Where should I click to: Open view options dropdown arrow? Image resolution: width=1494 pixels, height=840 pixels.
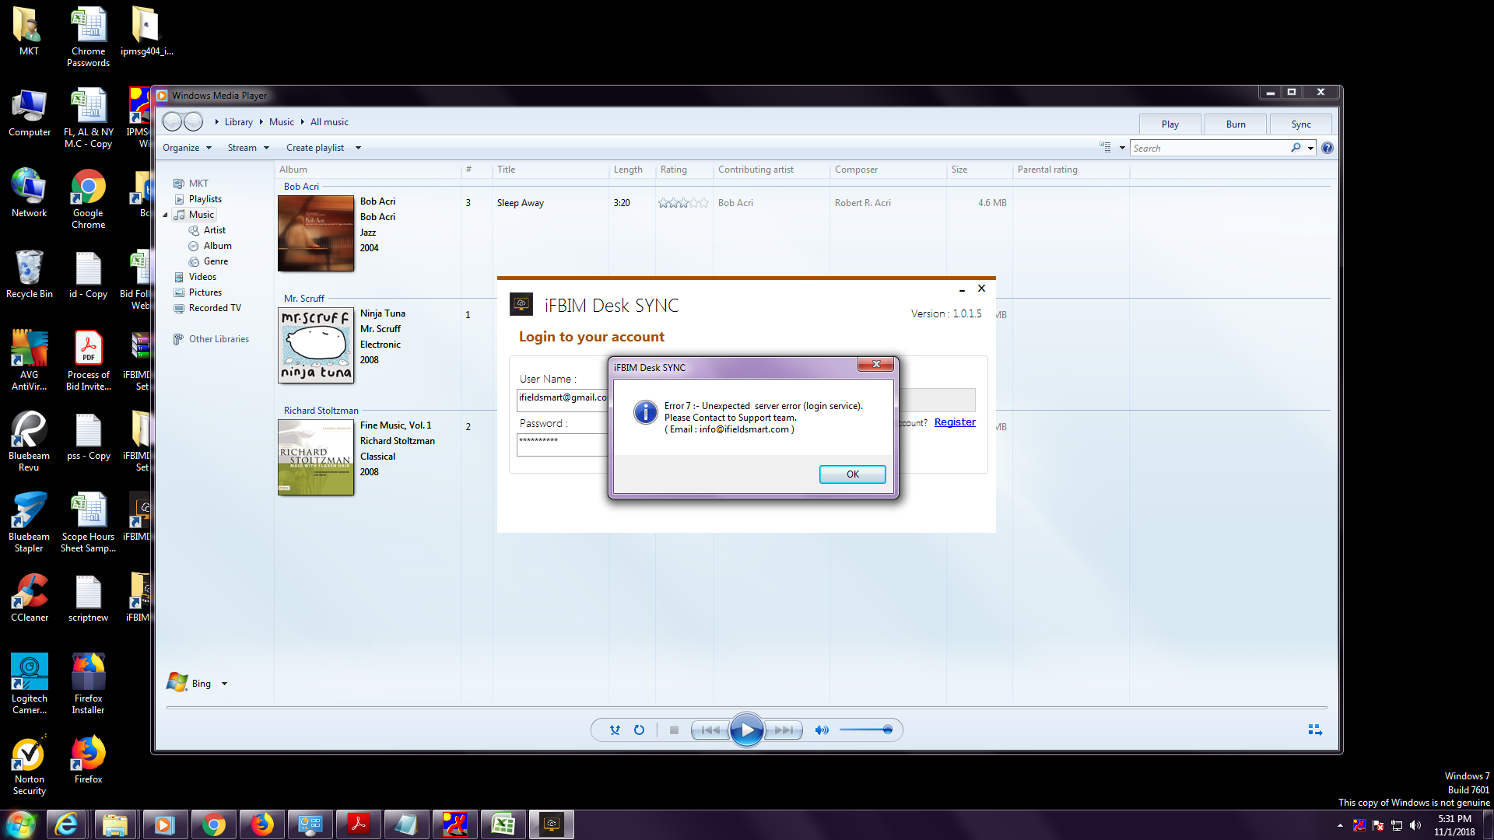click(x=1122, y=148)
